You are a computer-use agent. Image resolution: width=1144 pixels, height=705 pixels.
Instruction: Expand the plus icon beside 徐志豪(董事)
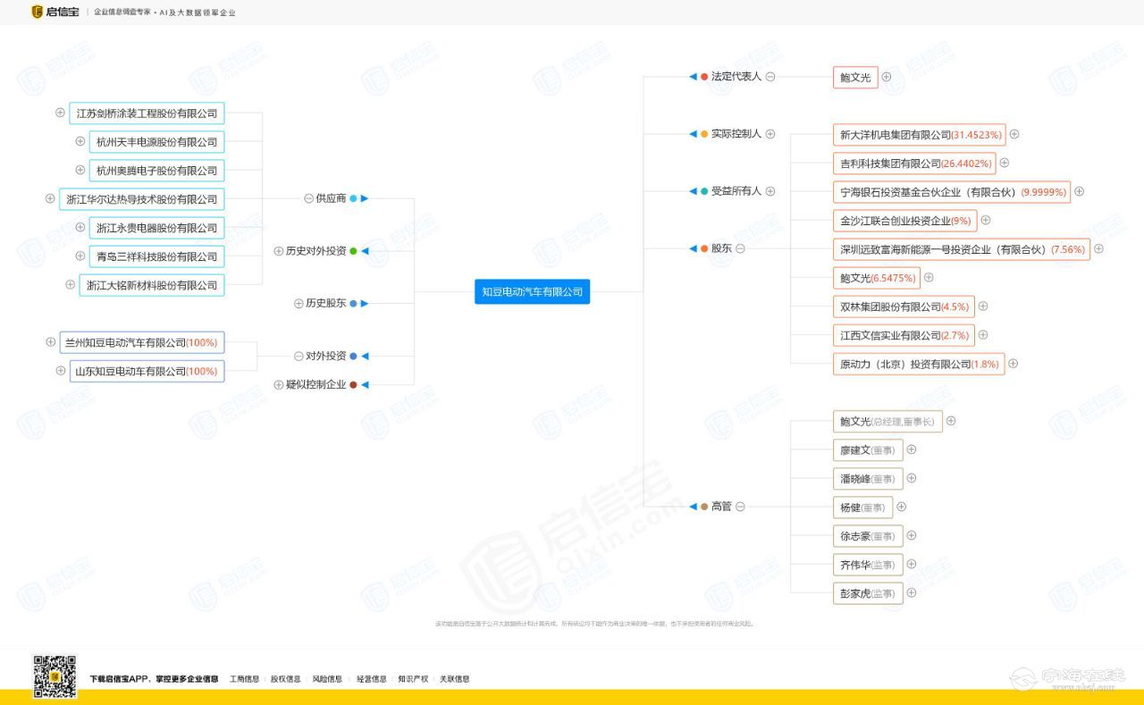tap(912, 535)
